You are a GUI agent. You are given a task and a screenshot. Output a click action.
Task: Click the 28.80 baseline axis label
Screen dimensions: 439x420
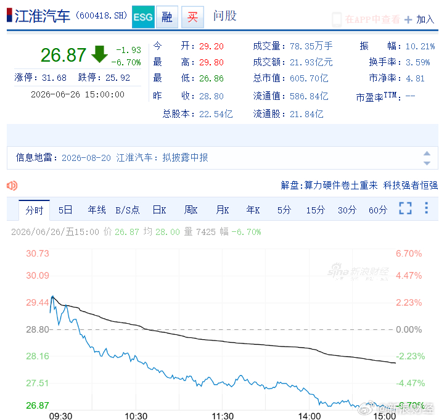click(x=38, y=329)
